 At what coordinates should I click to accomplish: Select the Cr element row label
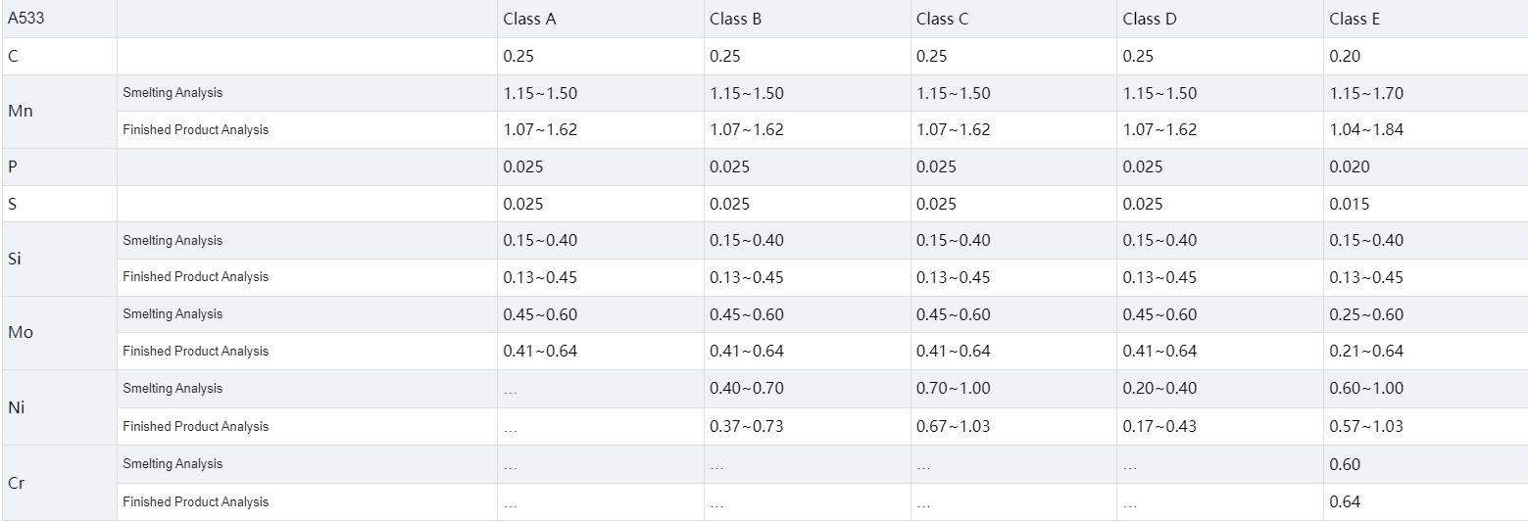(x=16, y=483)
